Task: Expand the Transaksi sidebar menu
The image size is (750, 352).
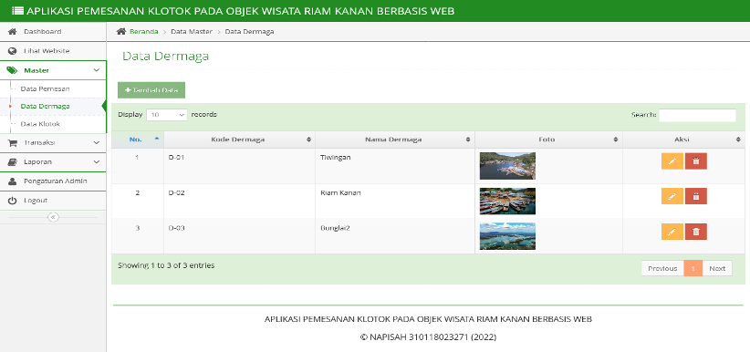Action: click(53, 142)
